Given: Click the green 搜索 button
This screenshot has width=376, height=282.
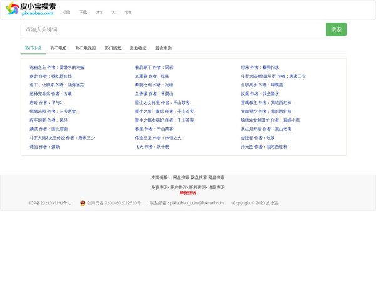Looking at the screenshot, I should click(x=336, y=29).
